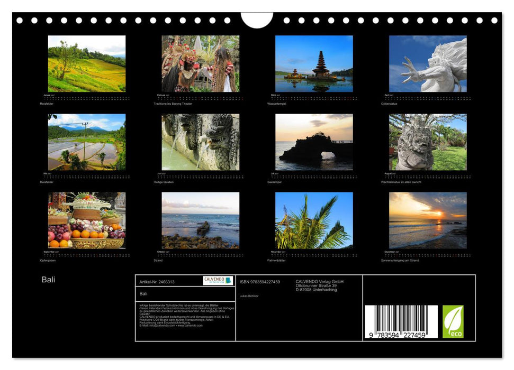Select the 'Wassertempel' caption

(x=277, y=104)
